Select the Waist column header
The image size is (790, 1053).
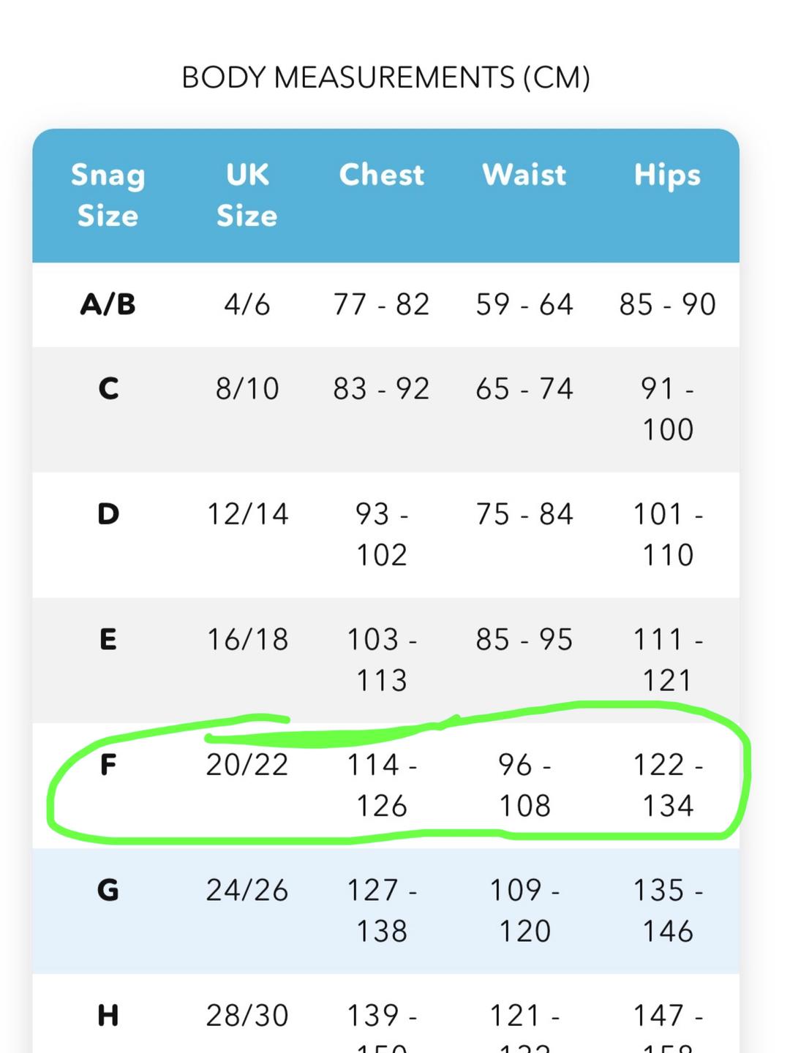[524, 175]
